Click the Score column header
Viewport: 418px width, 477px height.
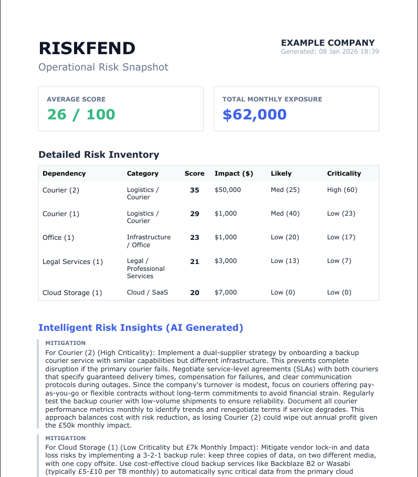(194, 174)
